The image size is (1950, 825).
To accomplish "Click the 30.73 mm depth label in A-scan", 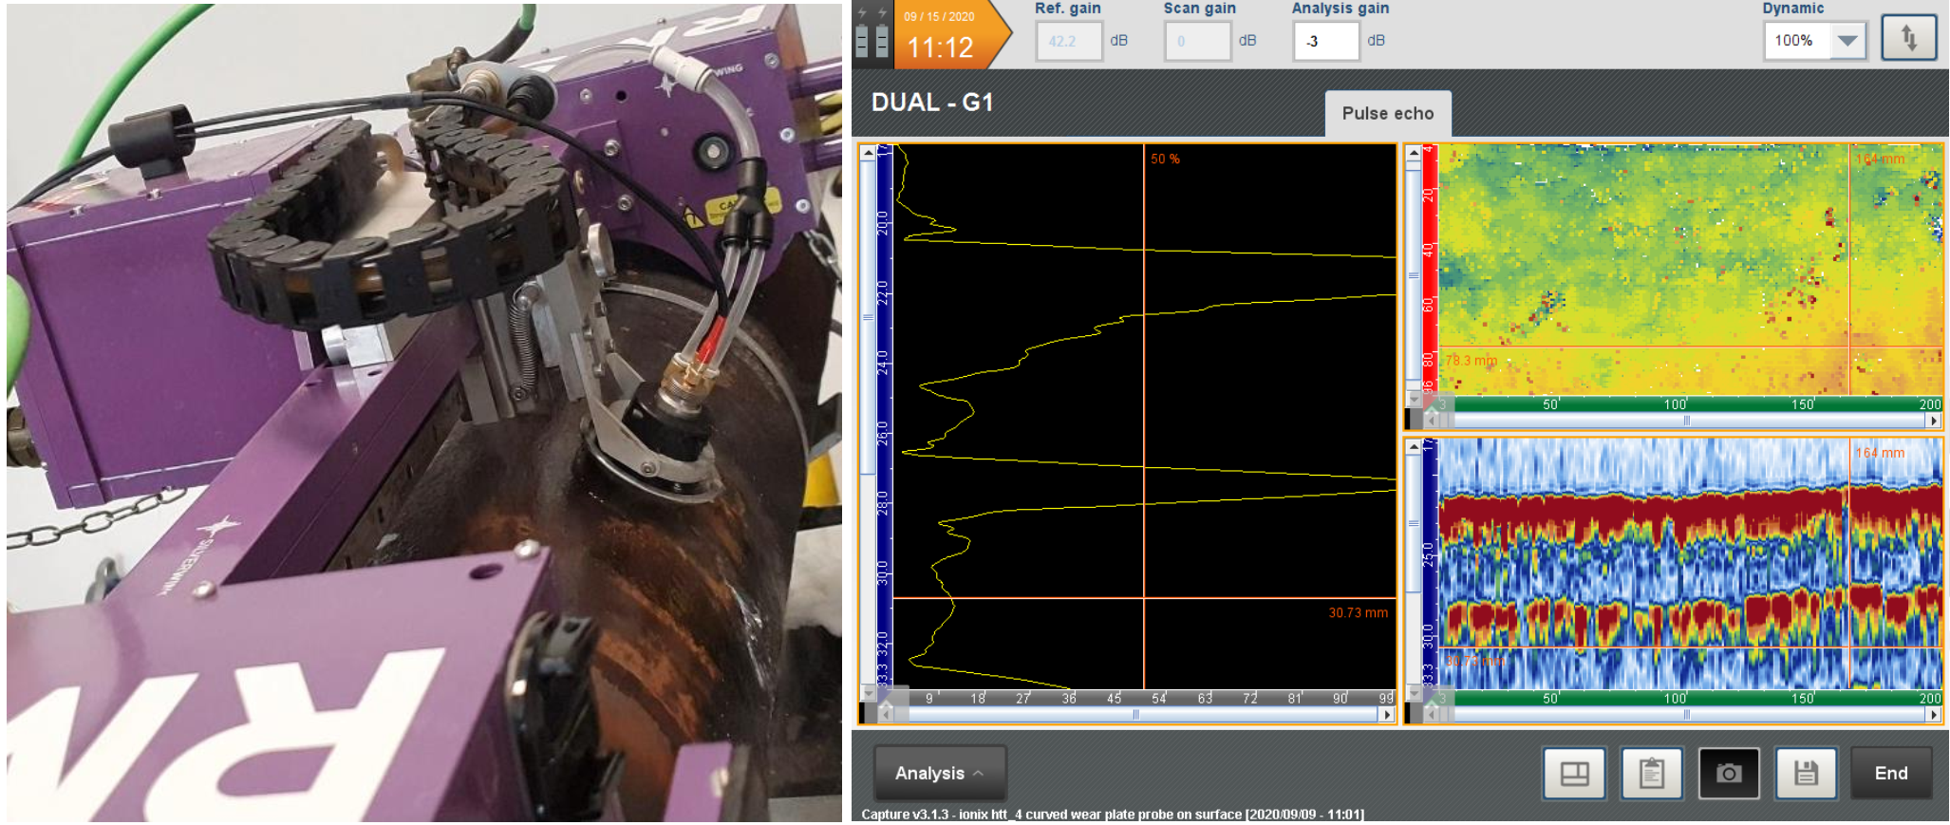I will (1359, 612).
